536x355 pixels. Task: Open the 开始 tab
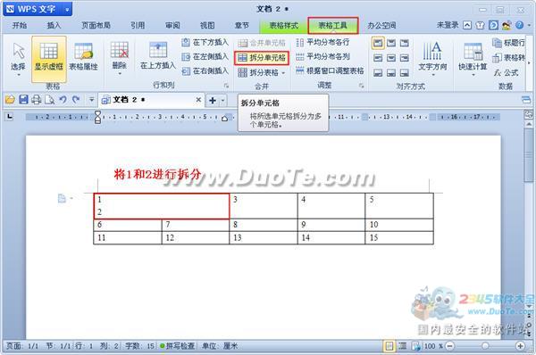coord(20,25)
